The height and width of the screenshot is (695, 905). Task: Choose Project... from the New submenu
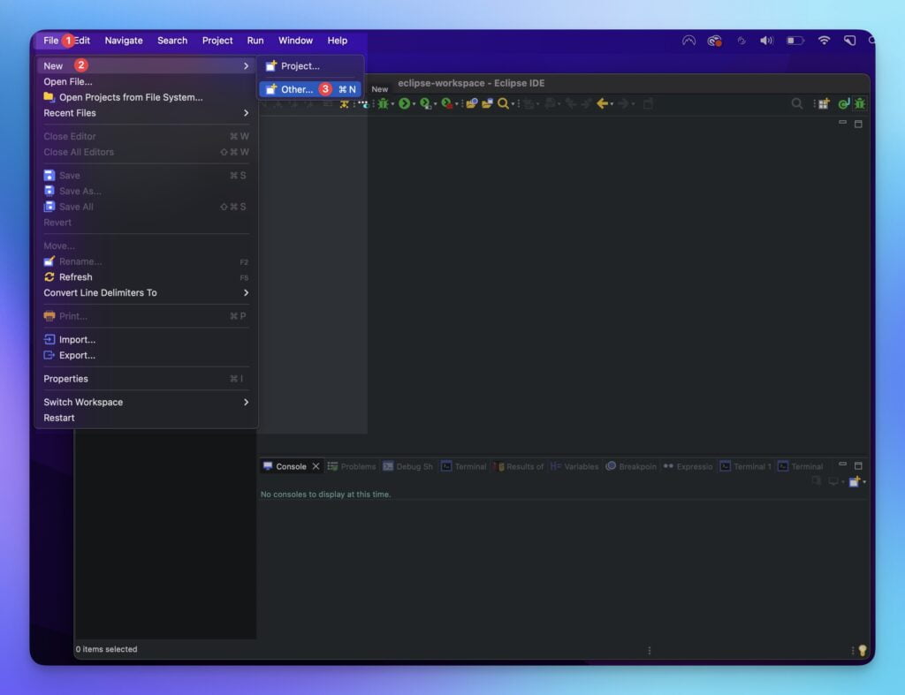pos(310,65)
